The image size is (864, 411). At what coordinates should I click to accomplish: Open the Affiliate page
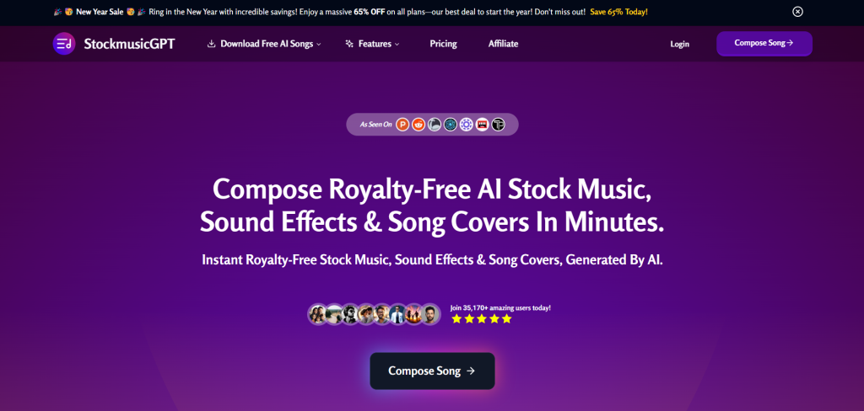pyautogui.click(x=503, y=44)
